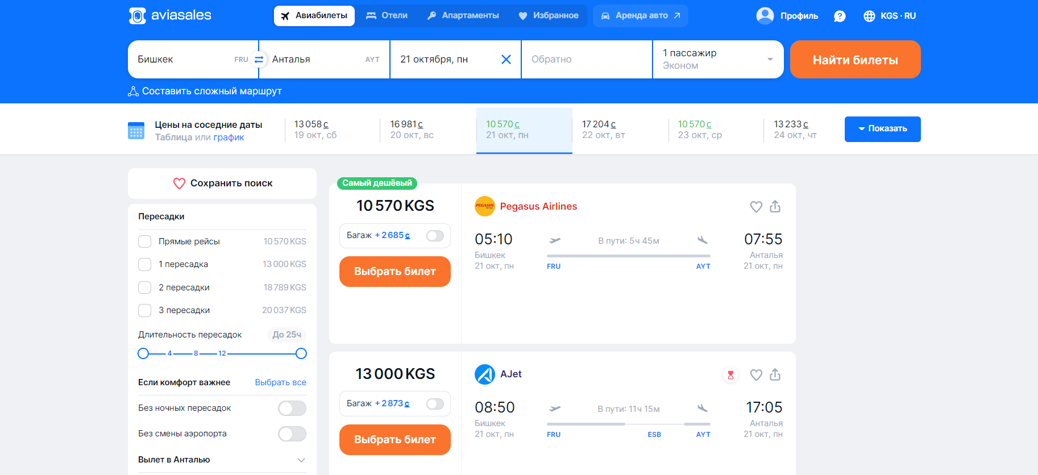Select the 19 окт, сб price date

tap(333, 130)
